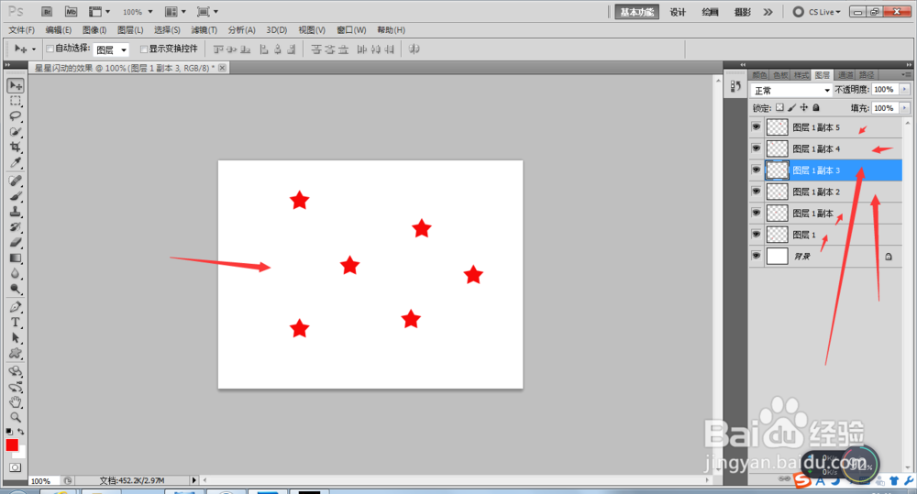Select the Pen tool
This screenshot has width=917, height=494.
click(x=16, y=307)
